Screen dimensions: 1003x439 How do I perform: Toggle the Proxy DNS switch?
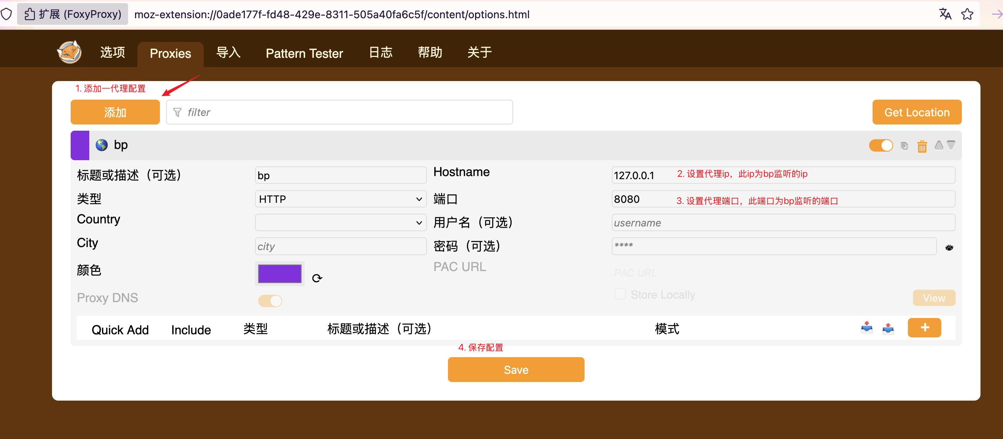pos(270,301)
